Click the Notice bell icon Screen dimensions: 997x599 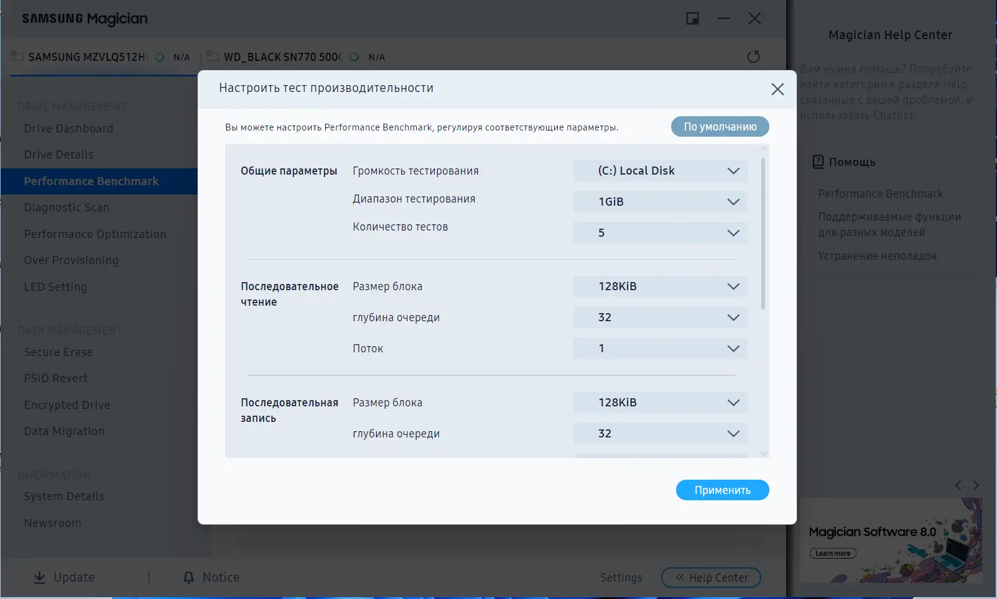coord(188,578)
